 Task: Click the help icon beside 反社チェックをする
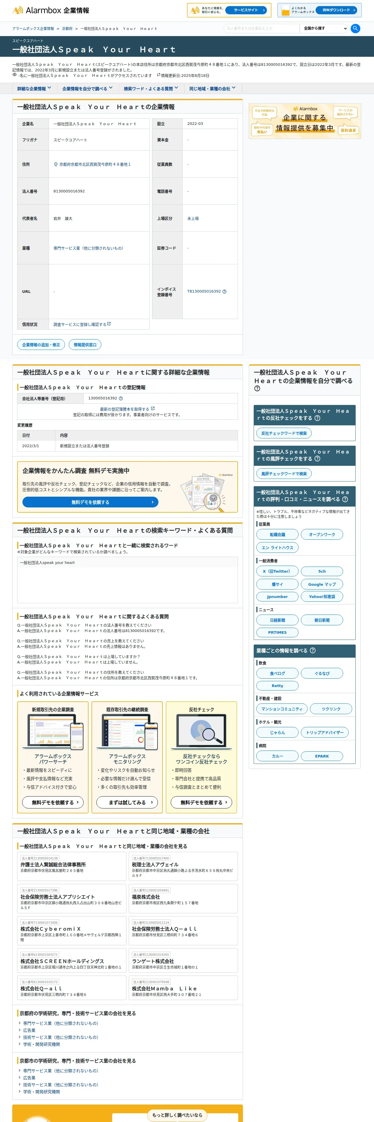(317, 418)
